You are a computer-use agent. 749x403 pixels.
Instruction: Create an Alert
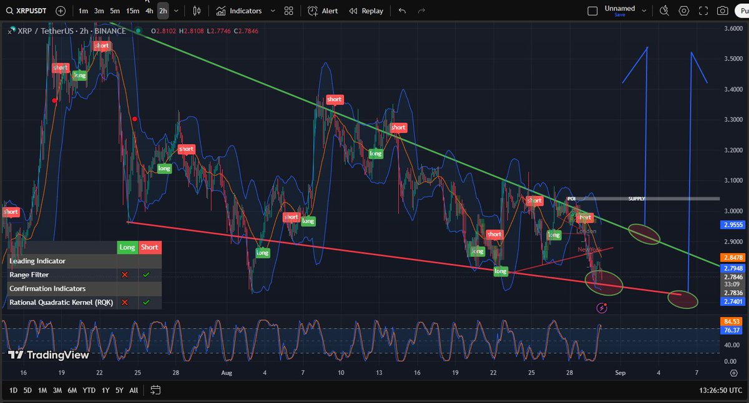coord(323,11)
